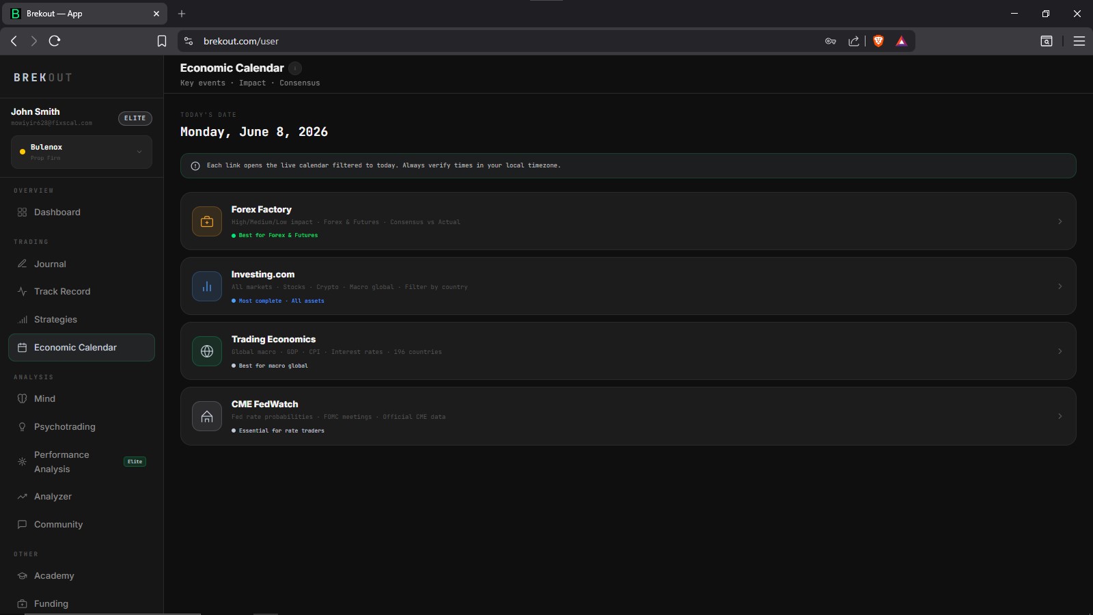Go to Dashboard menu item
The image size is (1093, 615).
coord(81,213)
